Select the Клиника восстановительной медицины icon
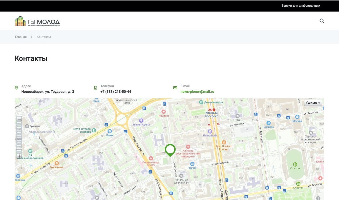The image size is (339, 200). (188, 147)
